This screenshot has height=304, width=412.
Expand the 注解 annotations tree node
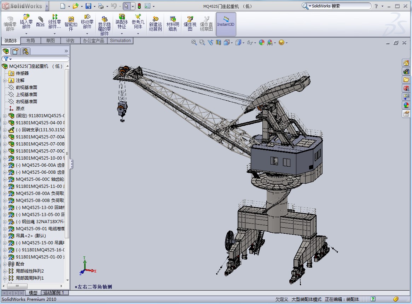click(x=5, y=81)
